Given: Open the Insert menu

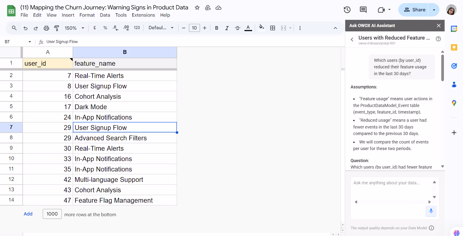Looking at the screenshot, I should (x=68, y=15).
